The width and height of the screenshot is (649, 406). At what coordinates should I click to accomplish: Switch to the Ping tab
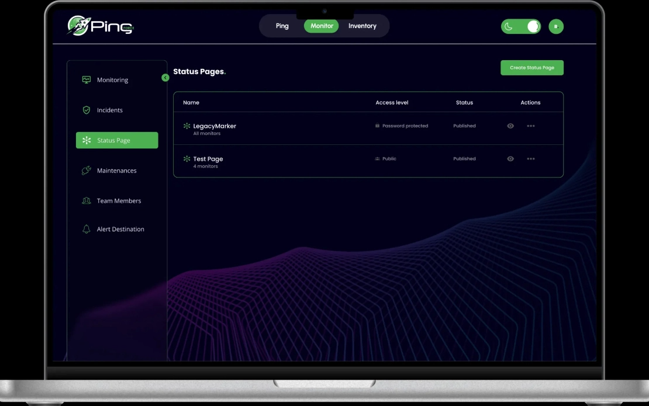click(x=282, y=26)
